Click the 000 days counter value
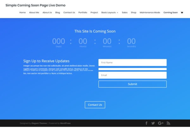 tap(59, 41)
